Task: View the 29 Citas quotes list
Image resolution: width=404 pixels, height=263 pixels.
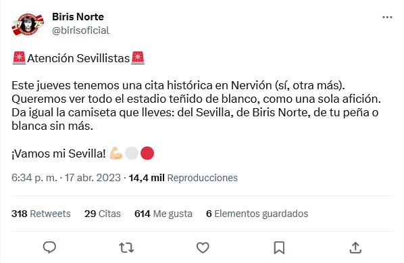Action: pos(103,214)
